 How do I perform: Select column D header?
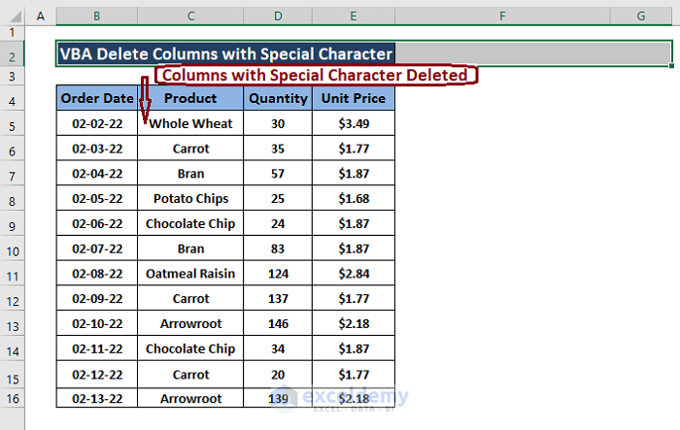tap(278, 17)
